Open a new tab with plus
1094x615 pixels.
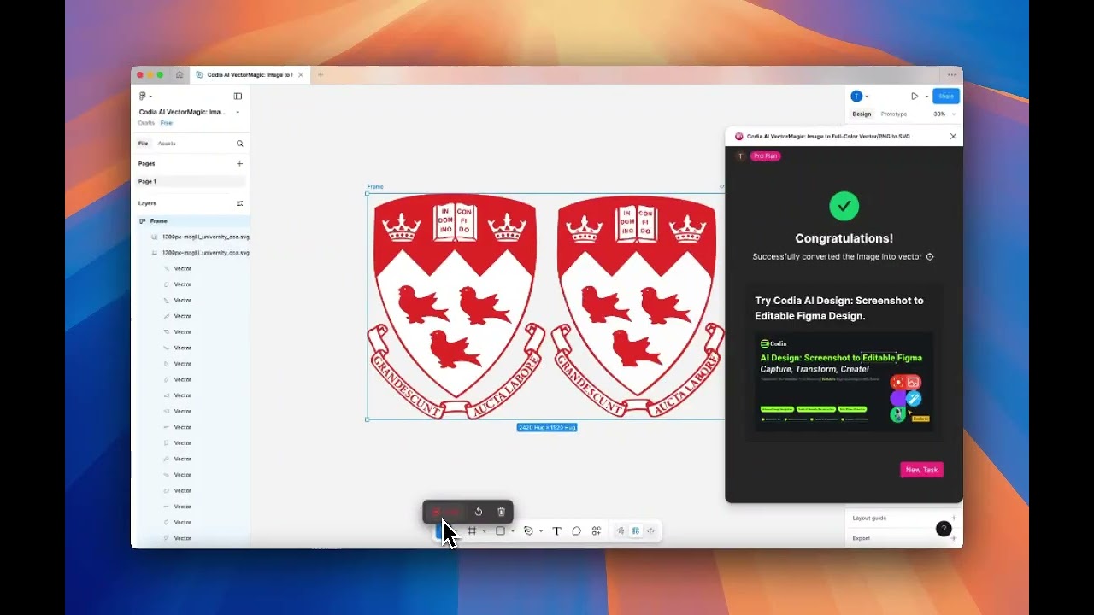coord(321,75)
